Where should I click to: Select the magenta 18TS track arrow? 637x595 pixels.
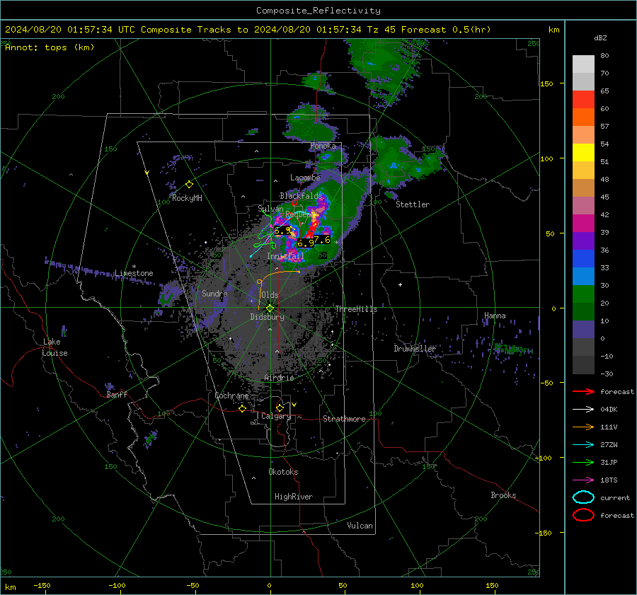[583, 480]
